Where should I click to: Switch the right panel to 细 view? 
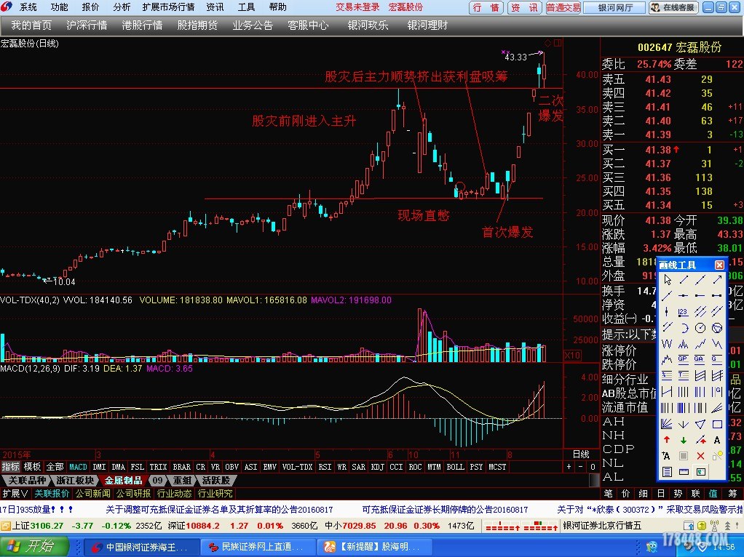(644, 494)
